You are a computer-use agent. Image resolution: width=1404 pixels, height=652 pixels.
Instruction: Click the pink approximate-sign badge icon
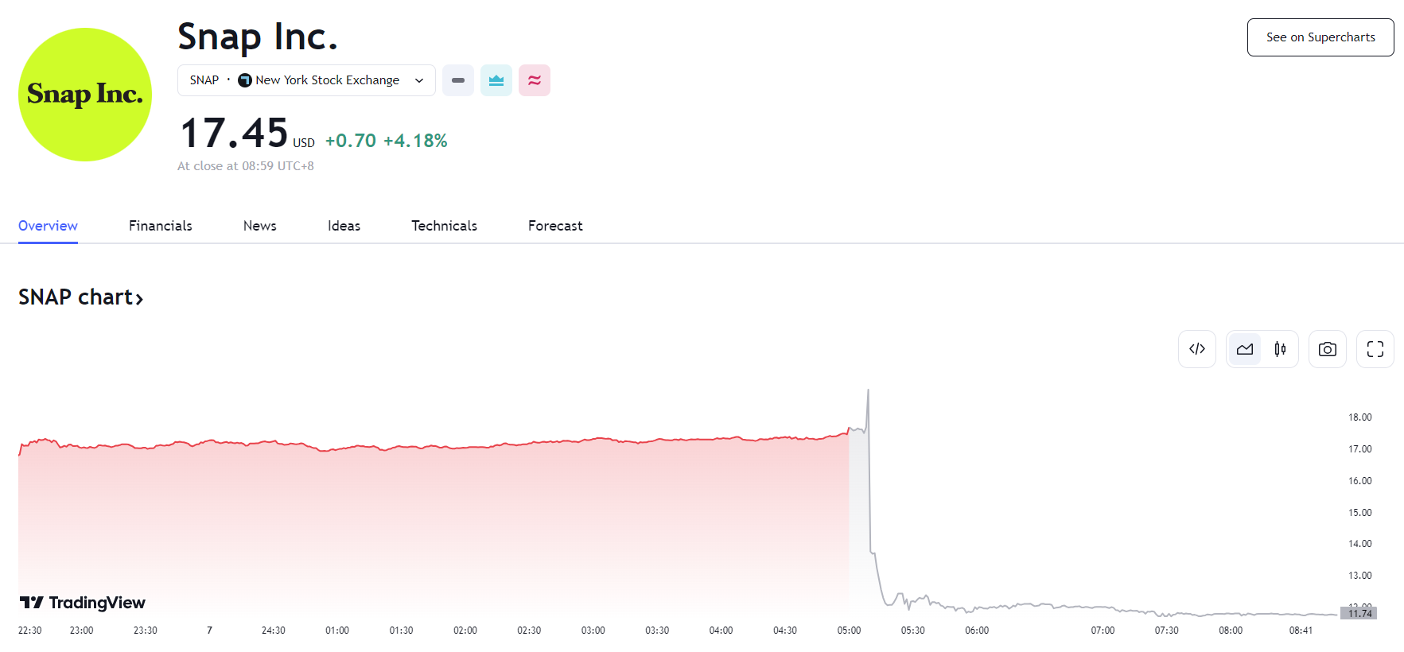535,80
